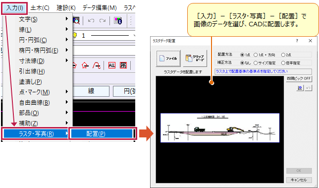The width and height of the screenshot is (319, 188).
Task: Click the Undo arrow icon in toolbar
Action: pos(91,20)
